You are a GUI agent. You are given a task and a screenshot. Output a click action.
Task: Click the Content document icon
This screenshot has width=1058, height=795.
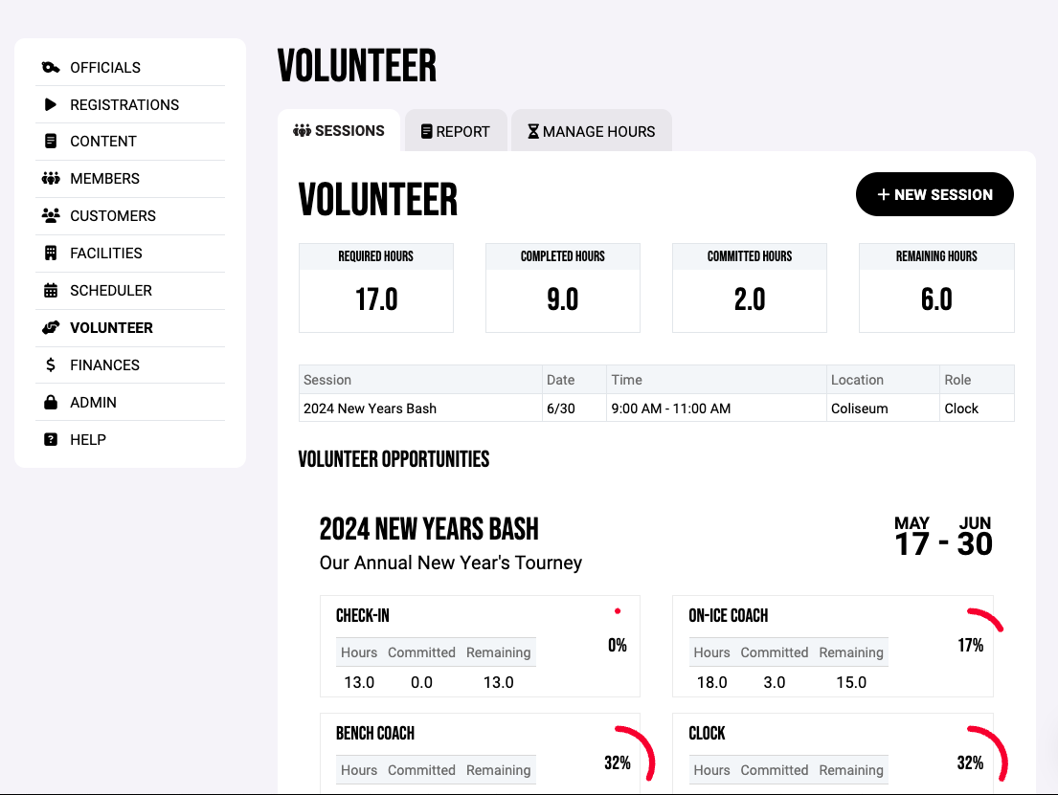click(x=51, y=142)
